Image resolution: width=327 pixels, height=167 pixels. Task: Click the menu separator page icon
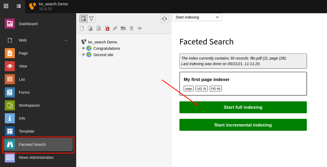pos(140,28)
